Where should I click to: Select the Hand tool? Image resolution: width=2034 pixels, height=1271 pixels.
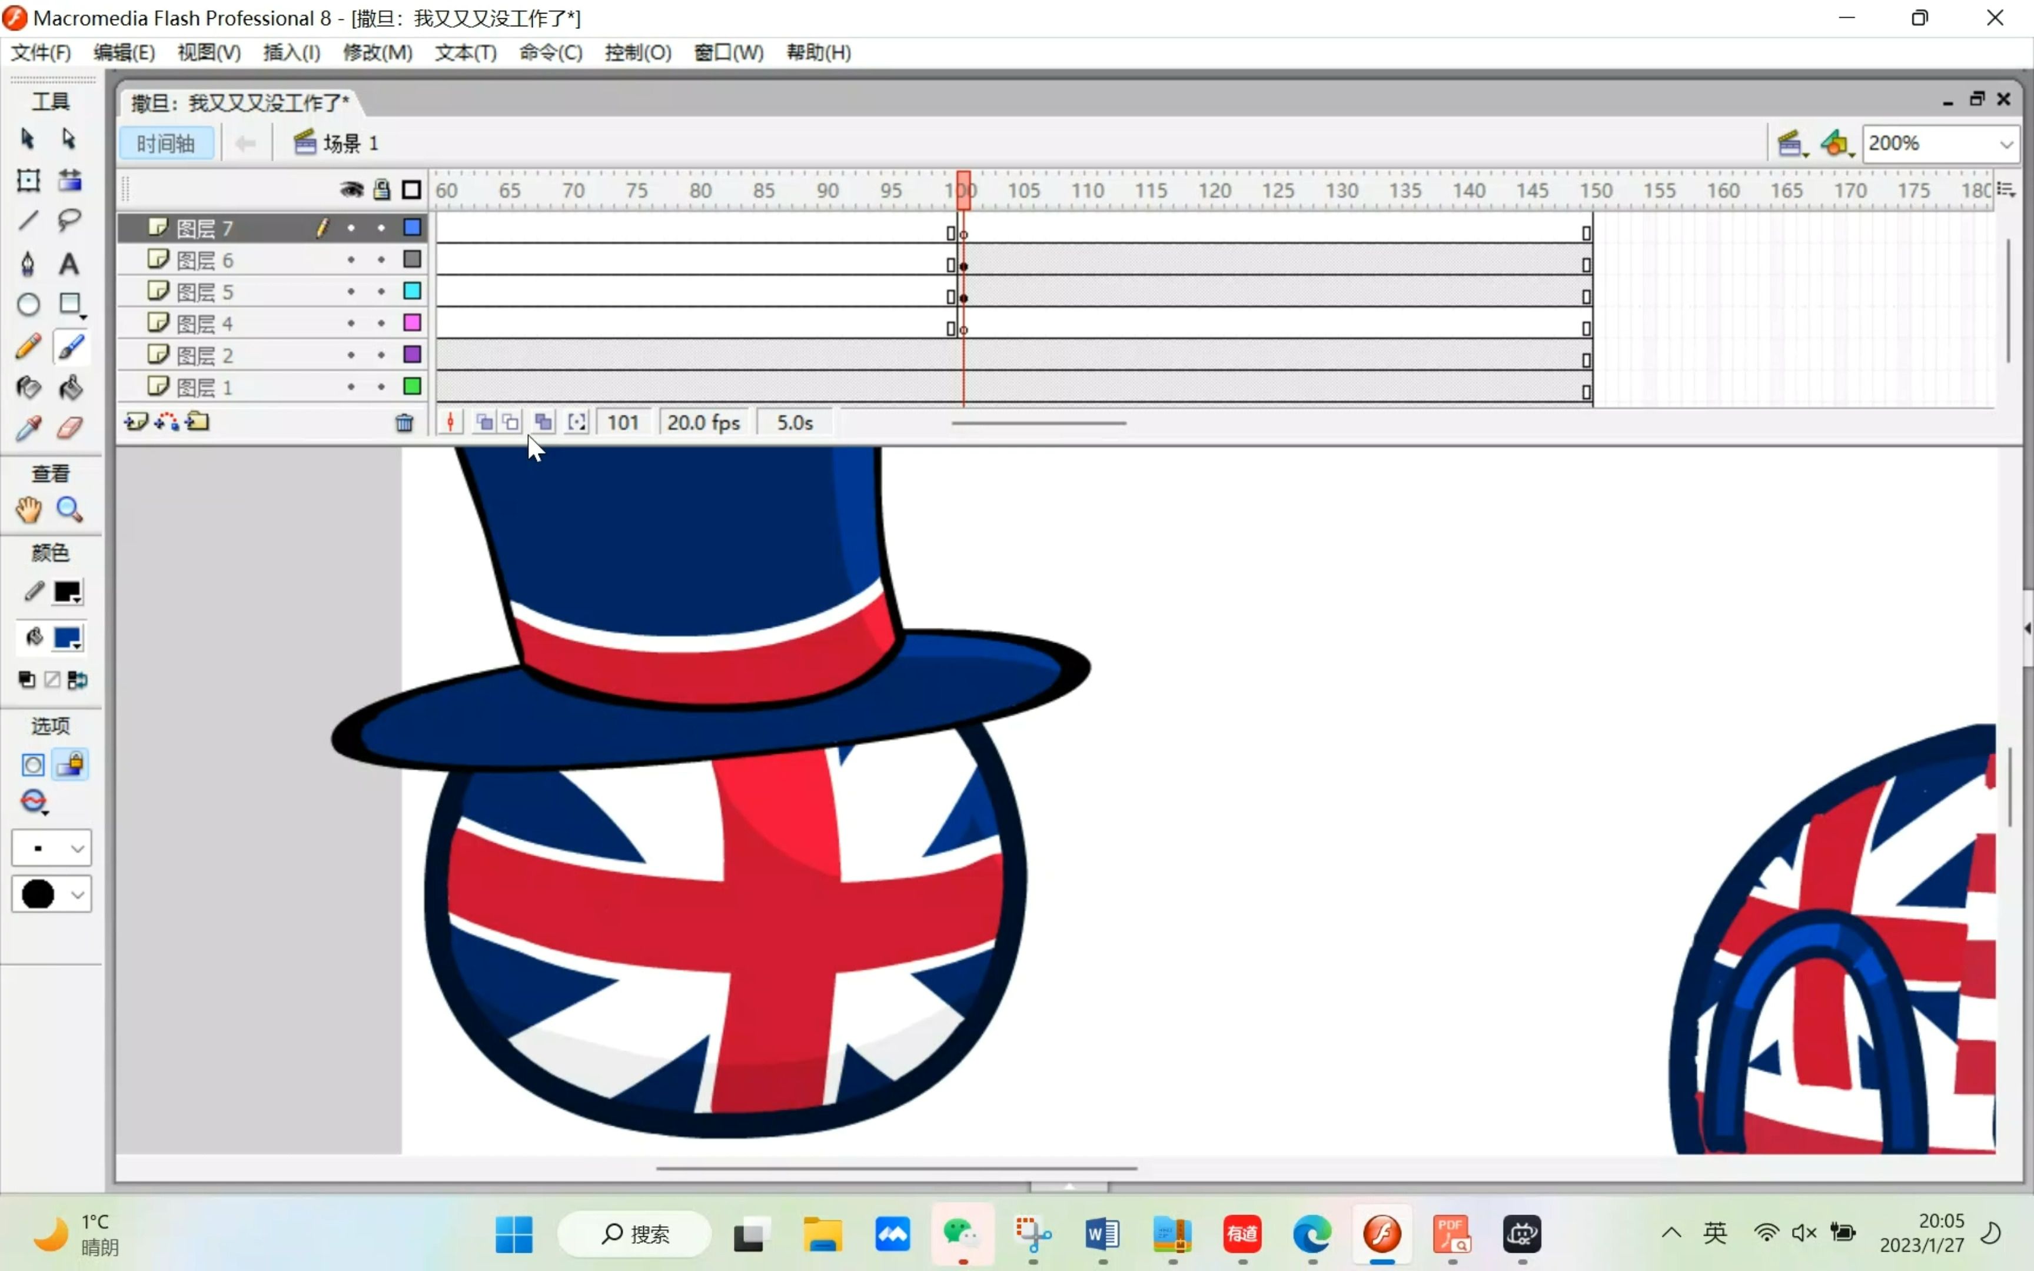[28, 510]
